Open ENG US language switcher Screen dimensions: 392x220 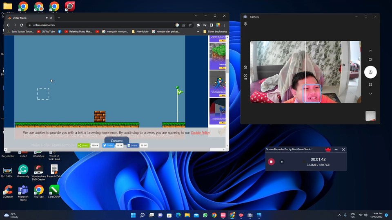click(353, 215)
